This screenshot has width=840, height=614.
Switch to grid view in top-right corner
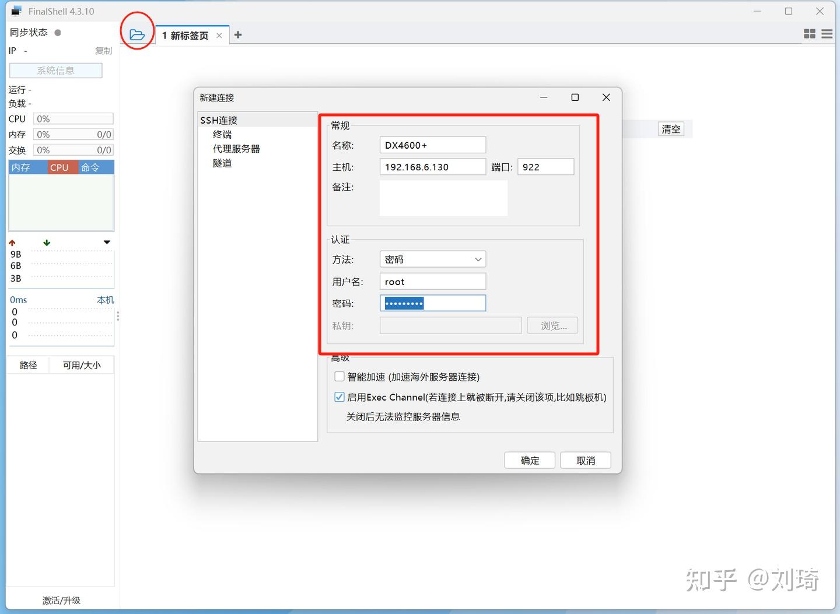tap(810, 33)
